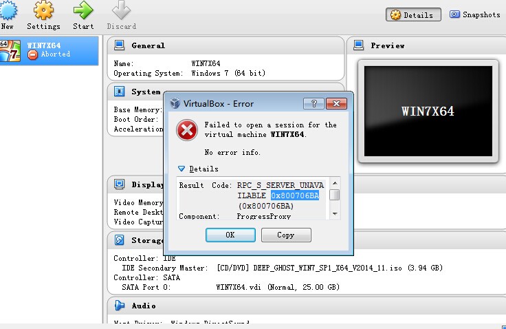Click the VirtualBox cube icon in dialog title
This screenshot has width=506, height=329.
click(x=175, y=103)
